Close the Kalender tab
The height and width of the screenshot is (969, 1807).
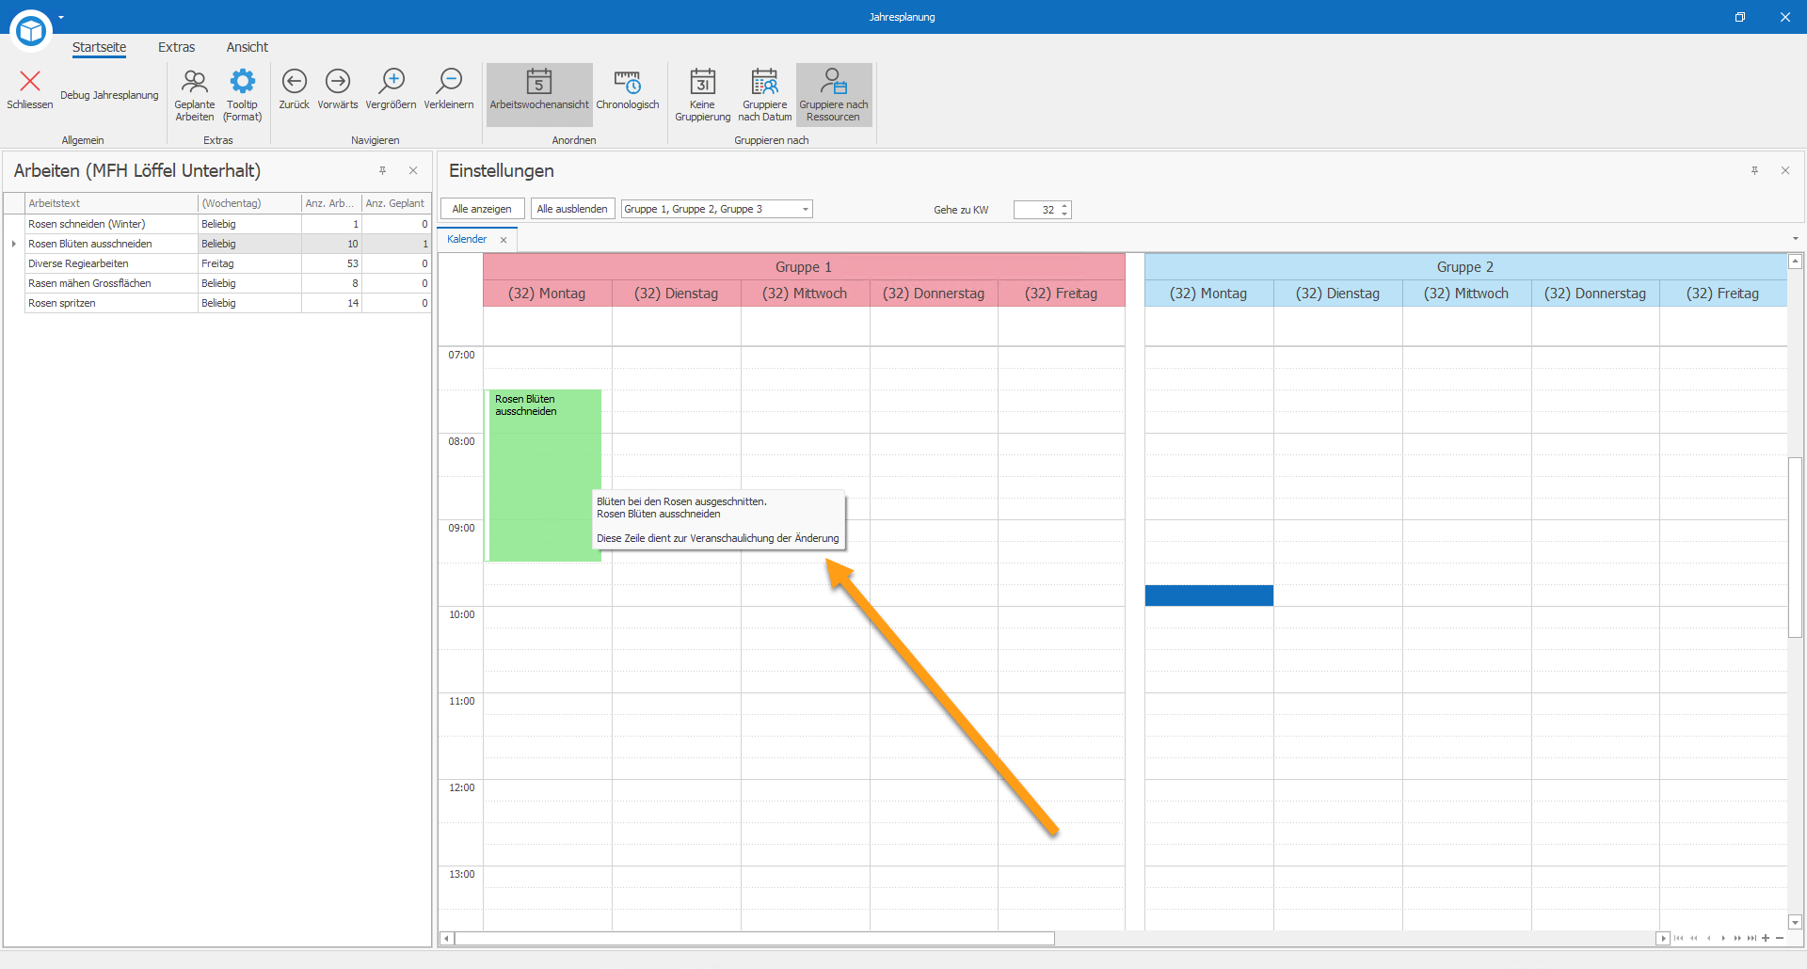(504, 240)
